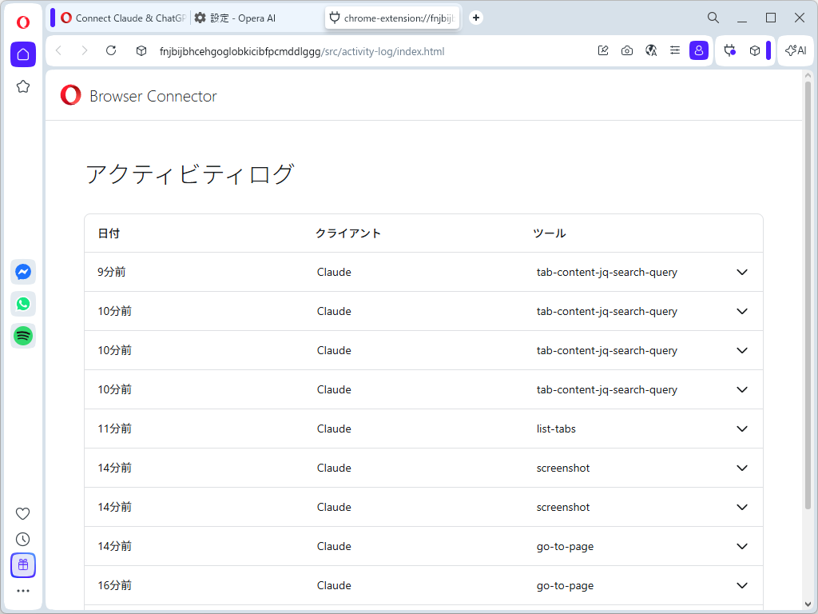
Task: Open the profile account icon
Action: 699,50
